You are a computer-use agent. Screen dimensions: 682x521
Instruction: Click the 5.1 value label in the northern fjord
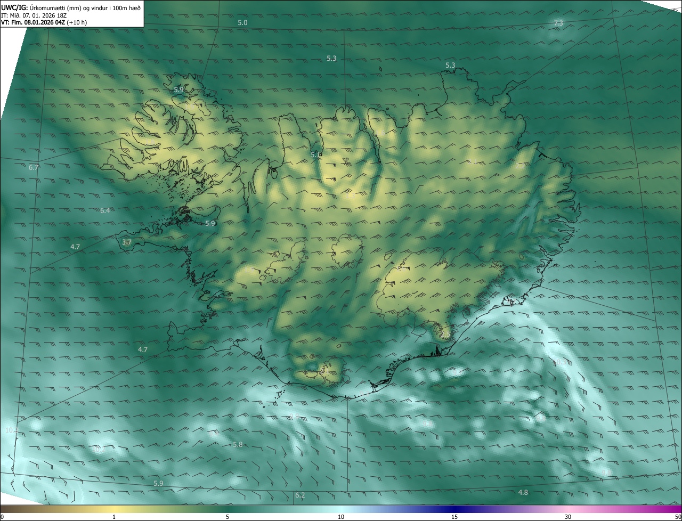point(316,154)
